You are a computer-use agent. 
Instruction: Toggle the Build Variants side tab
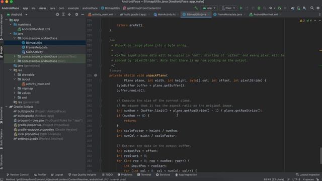point(2,139)
